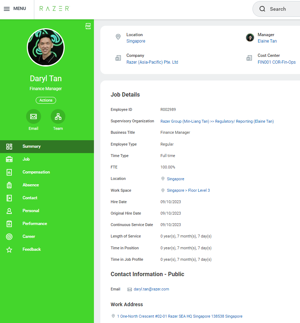Click the Time Type value Full time
The width and height of the screenshot is (300, 323).
tap(168, 156)
